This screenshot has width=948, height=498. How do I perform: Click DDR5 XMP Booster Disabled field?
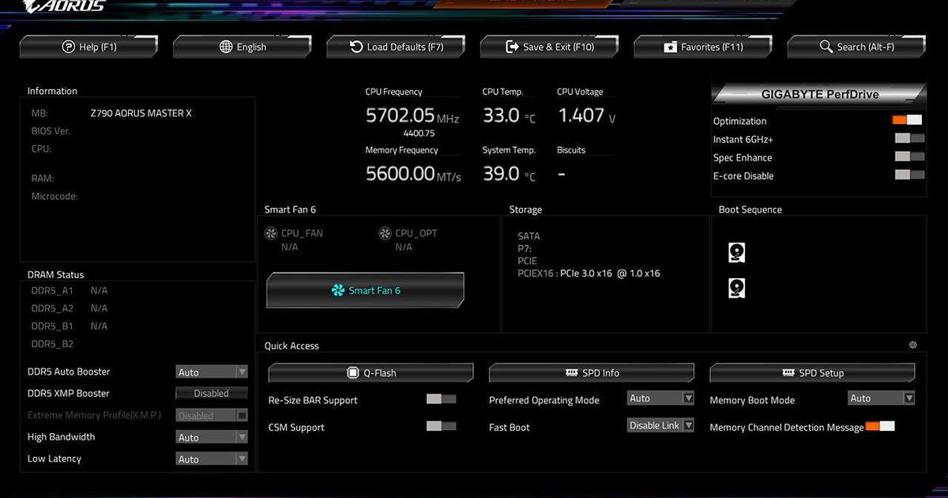pos(211,393)
